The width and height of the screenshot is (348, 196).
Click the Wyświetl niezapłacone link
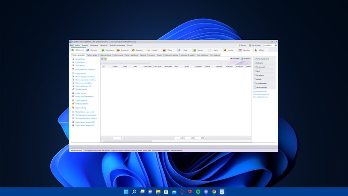261,94
